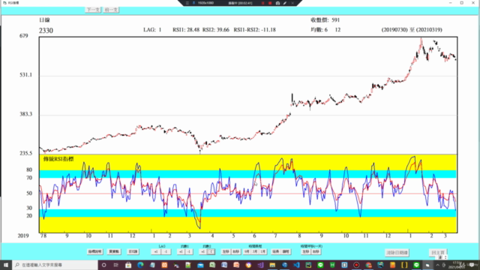Click the 前一支 (previous stock) button
This screenshot has height=270, width=480.
click(x=111, y=10)
